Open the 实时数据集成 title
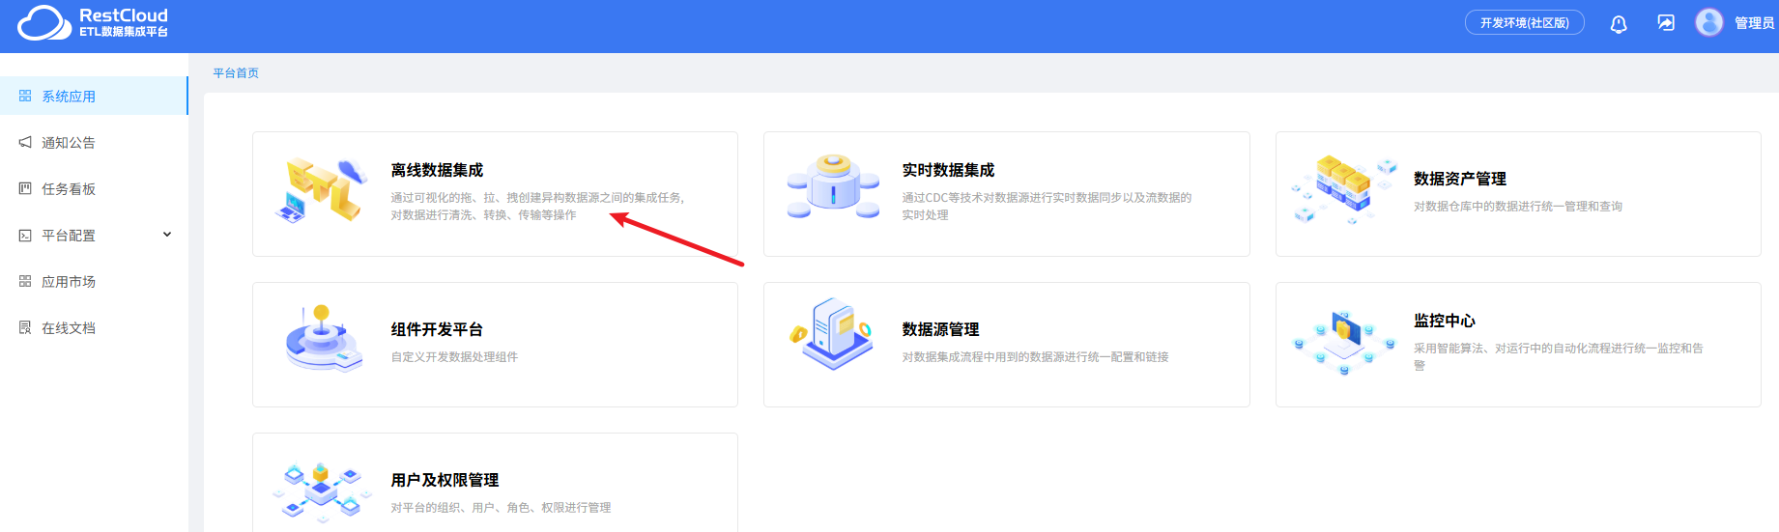The height and width of the screenshot is (532, 1779). 948,170
